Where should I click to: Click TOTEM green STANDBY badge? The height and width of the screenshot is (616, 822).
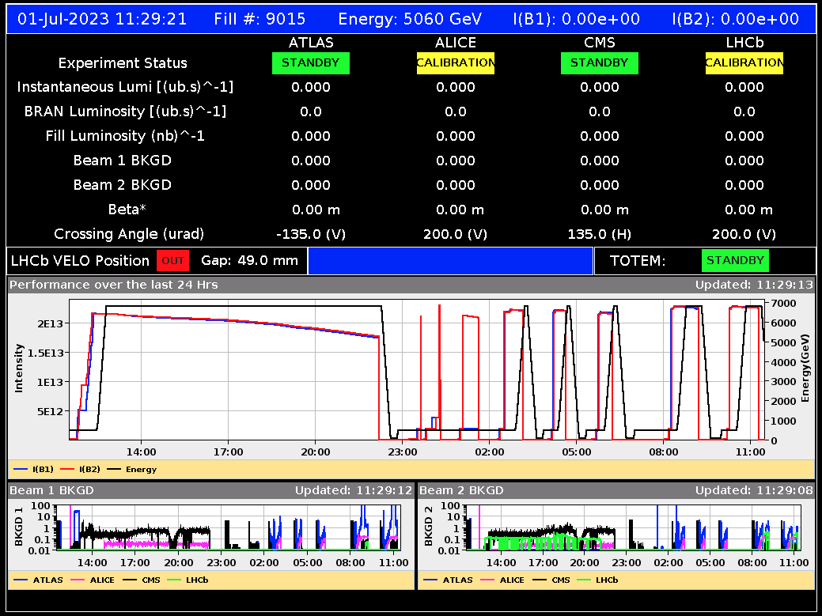point(735,260)
